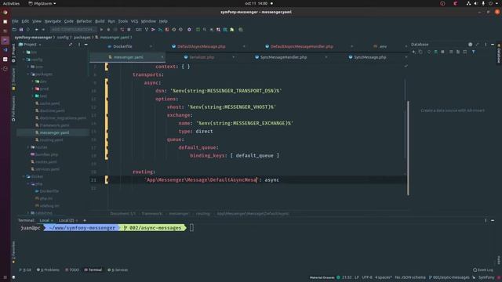Click the Git update project icon

pos(147,30)
